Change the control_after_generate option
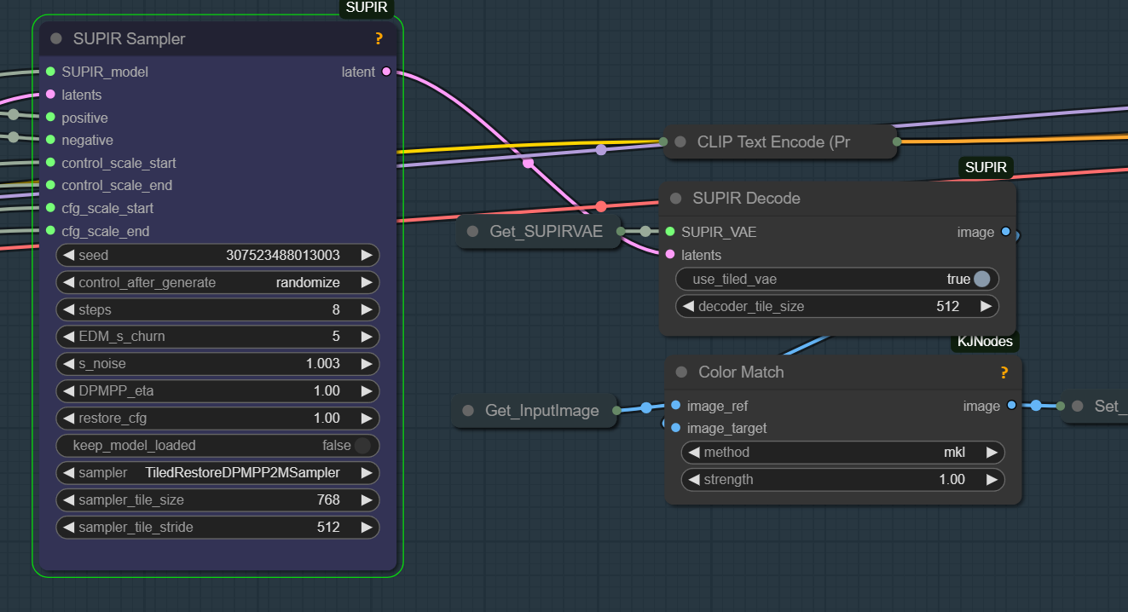Image resolution: width=1128 pixels, height=612 pixels. pyautogui.click(x=217, y=282)
